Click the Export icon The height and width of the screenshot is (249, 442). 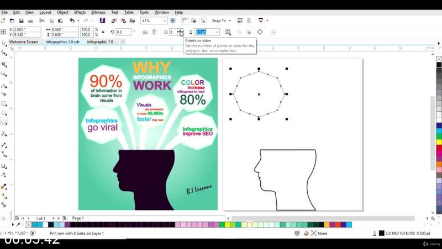123,20
